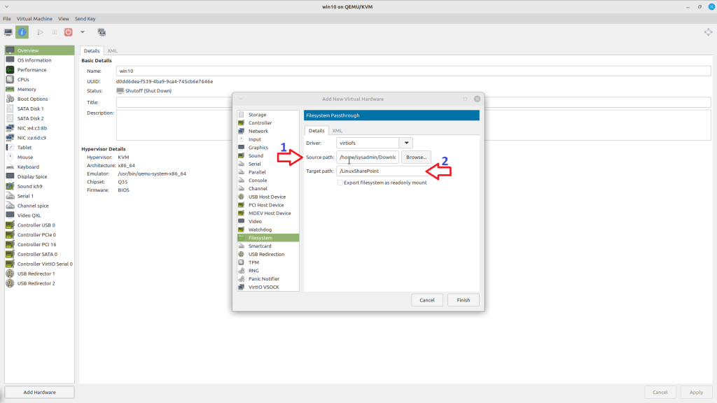The image size is (717, 403).
Task: Select Controller USB 0 entry
Action: 39,225
